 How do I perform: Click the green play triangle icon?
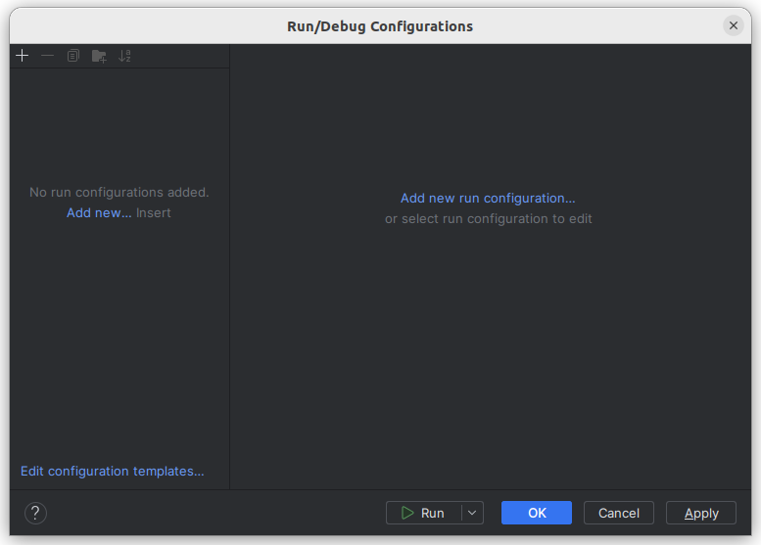407,513
